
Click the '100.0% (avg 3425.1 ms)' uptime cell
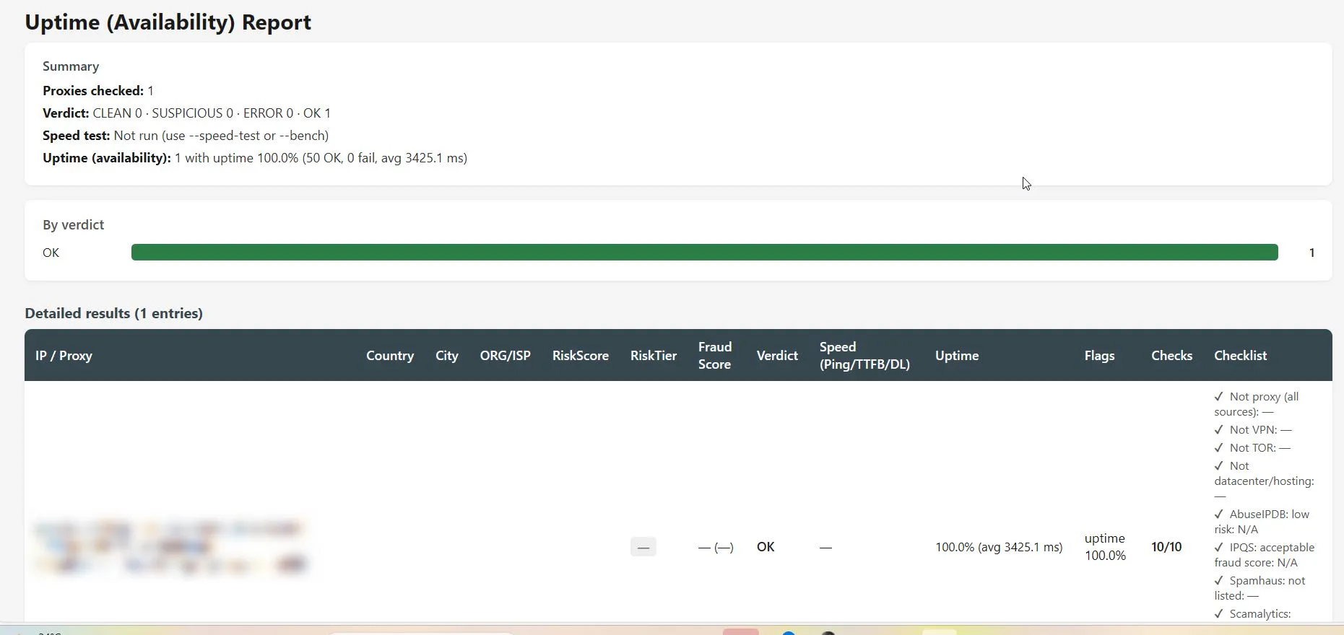pos(999,547)
